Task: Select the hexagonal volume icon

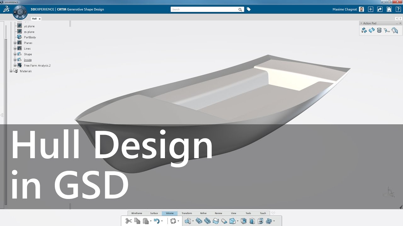Action: tap(252, 221)
